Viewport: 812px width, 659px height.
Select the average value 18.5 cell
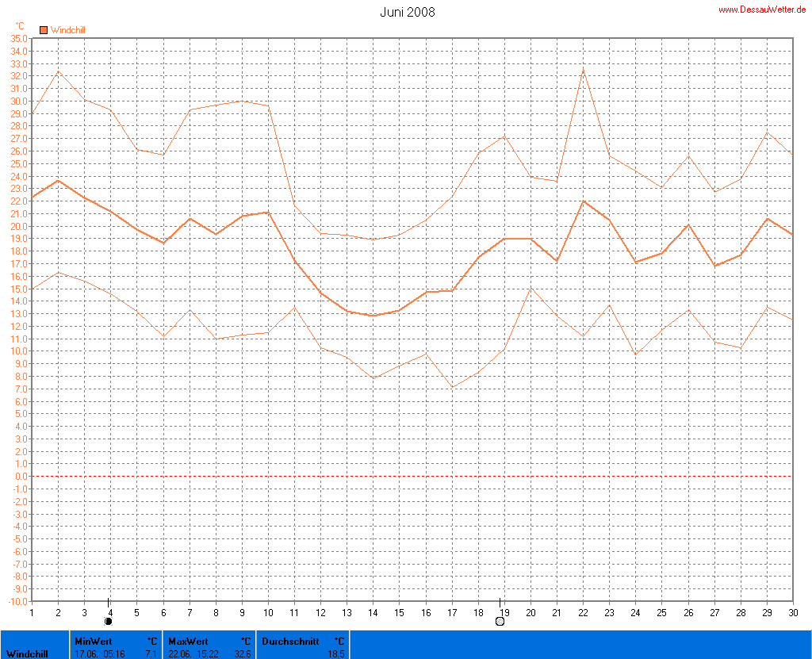(337, 653)
